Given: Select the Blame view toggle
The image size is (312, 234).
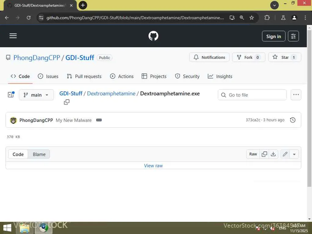Looking at the screenshot, I should coord(39,154).
